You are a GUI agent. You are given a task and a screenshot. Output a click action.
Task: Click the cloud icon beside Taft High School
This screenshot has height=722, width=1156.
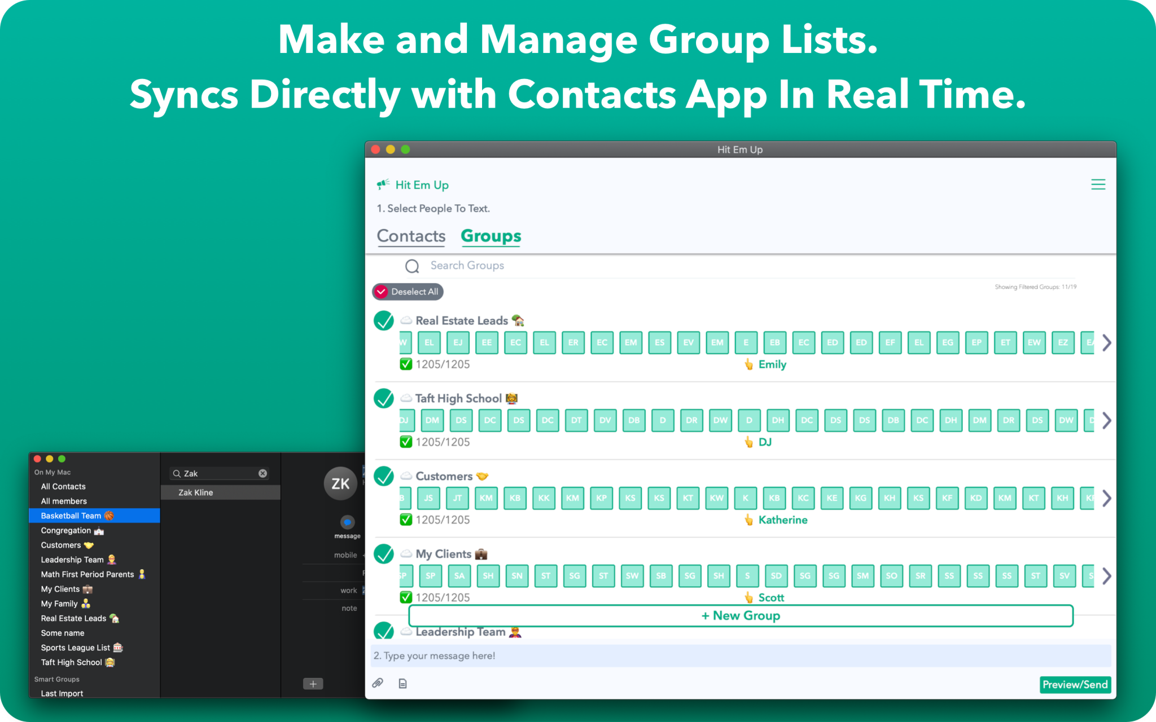[x=406, y=398]
